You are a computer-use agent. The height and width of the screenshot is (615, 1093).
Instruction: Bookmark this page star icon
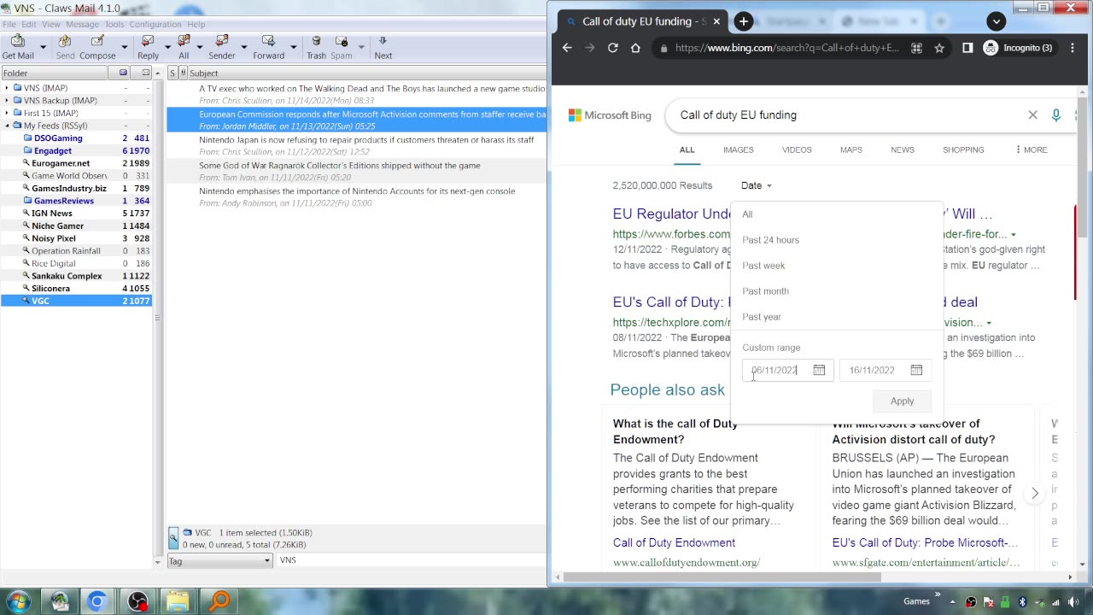coord(939,48)
